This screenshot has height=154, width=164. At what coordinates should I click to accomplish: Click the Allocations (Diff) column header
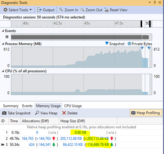point(40,121)
